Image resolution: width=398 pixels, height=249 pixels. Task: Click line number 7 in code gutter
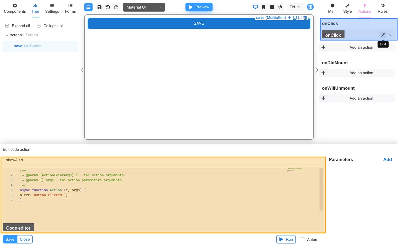click(12, 200)
